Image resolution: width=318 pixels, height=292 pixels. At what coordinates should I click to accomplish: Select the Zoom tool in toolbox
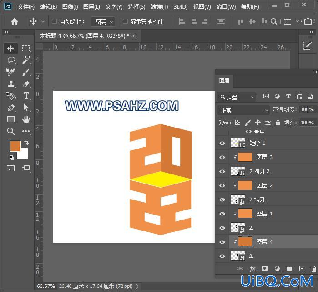[x=10, y=131]
